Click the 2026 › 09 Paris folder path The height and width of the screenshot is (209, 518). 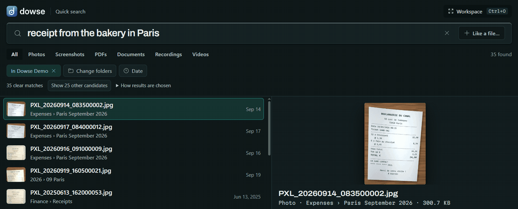47,180
